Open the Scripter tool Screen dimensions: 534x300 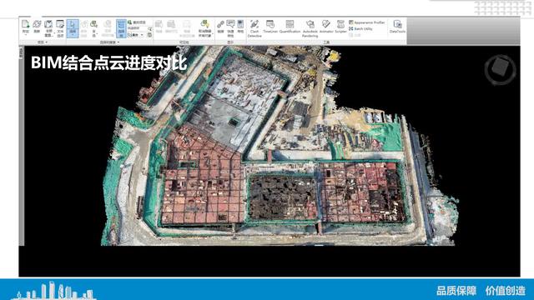pyautogui.click(x=340, y=27)
